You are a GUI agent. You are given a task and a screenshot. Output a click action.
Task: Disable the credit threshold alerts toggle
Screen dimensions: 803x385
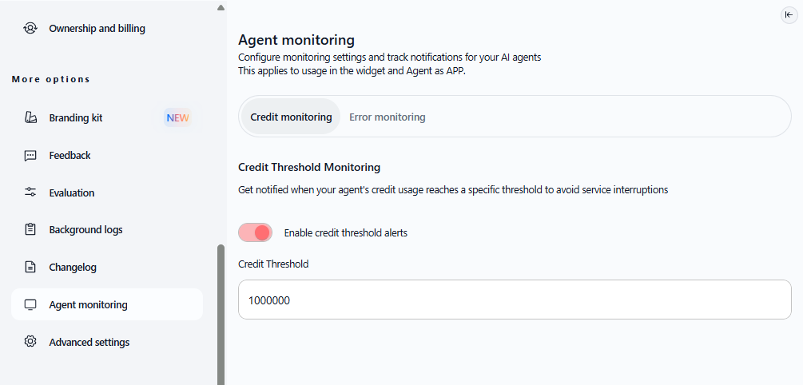click(x=255, y=232)
